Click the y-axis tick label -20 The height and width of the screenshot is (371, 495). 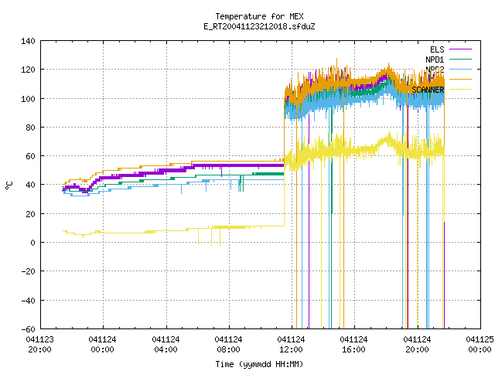28,271
